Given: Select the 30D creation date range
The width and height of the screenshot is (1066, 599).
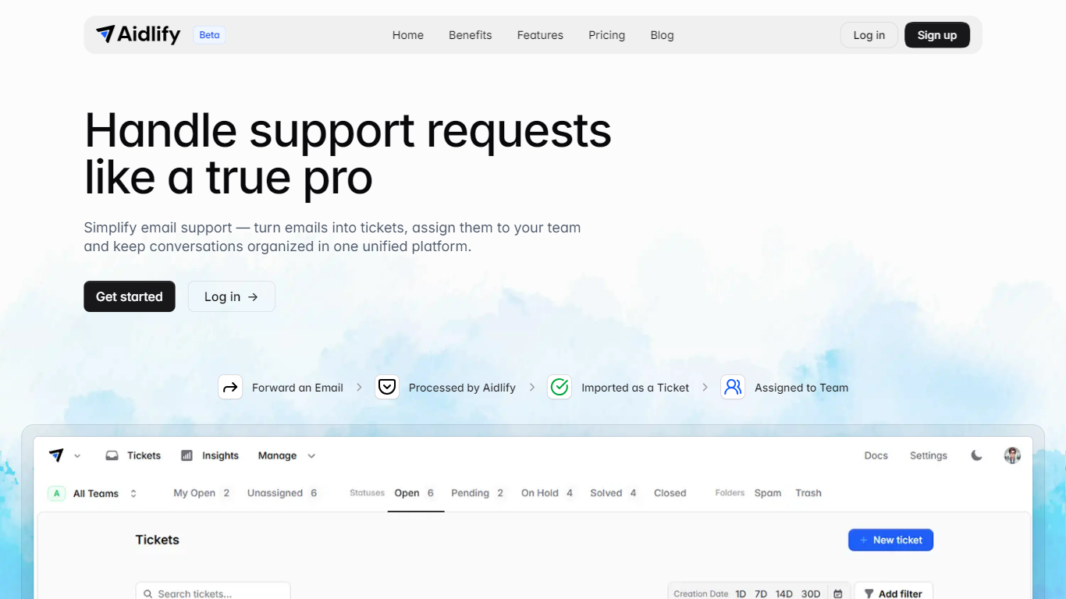Looking at the screenshot, I should (x=811, y=594).
